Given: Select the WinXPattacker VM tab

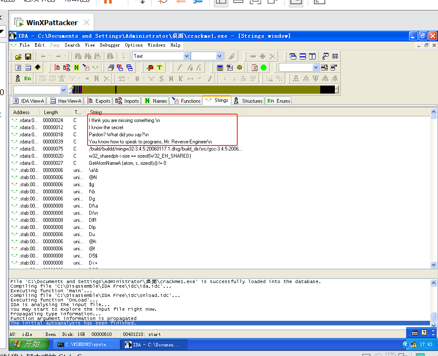Looking at the screenshot, I should coord(52,23).
